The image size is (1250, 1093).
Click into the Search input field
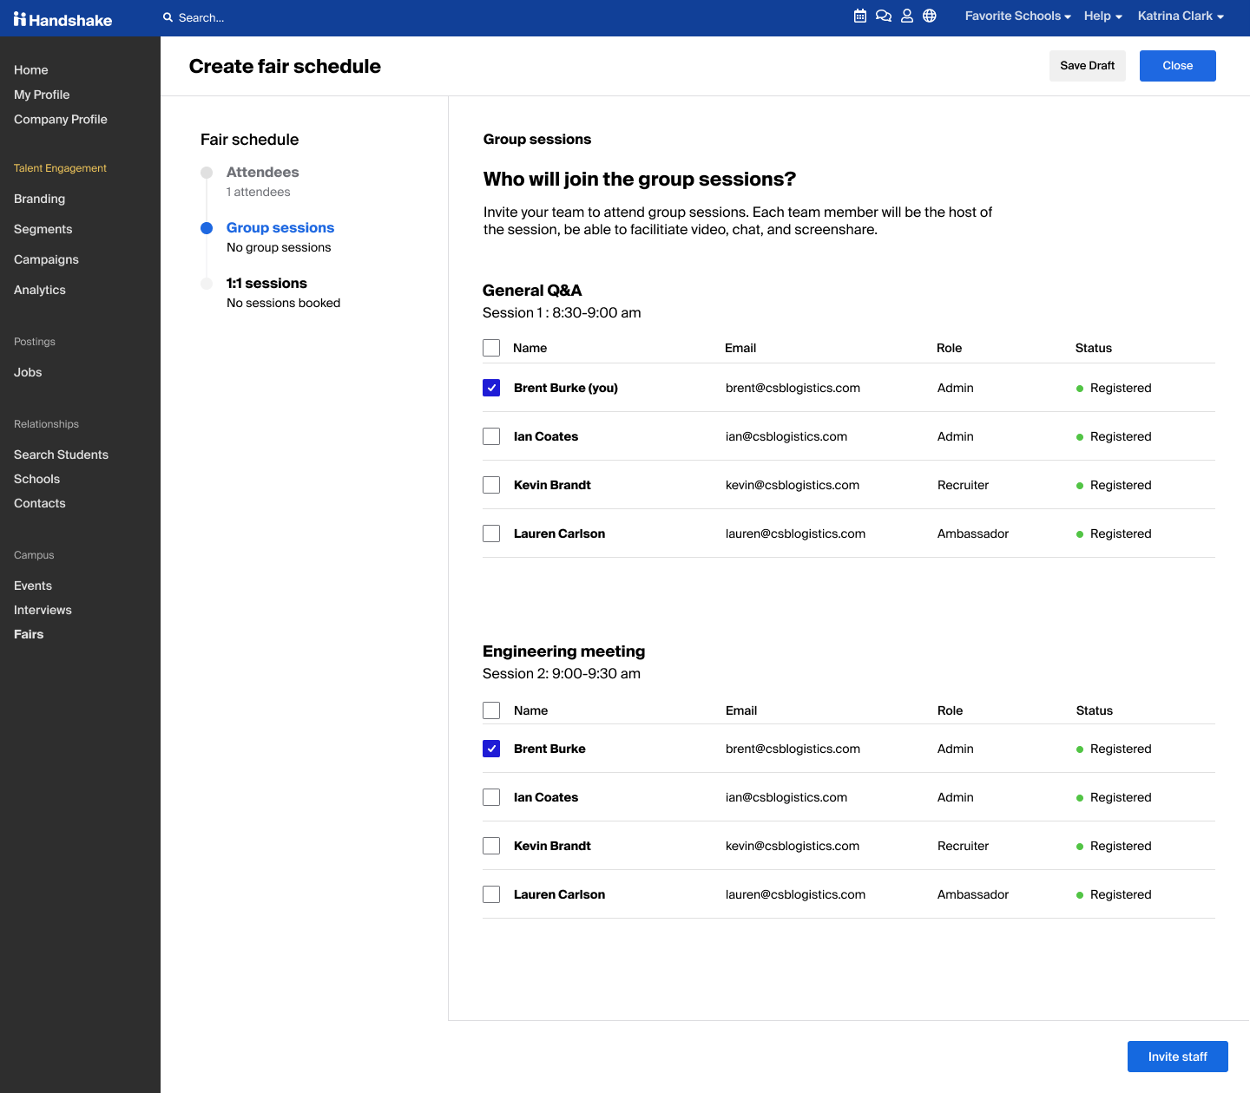click(260, 17)
